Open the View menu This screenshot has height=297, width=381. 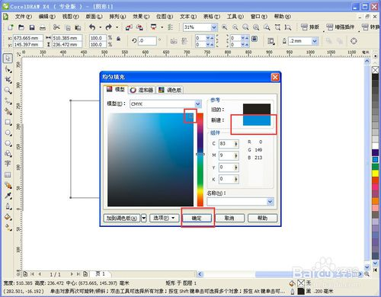[70, 17]
